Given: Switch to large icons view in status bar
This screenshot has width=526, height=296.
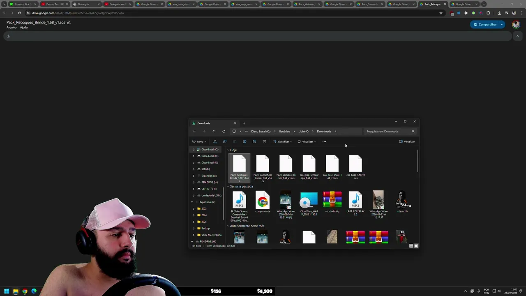Looking at the screenshot, I should (x=416, y=246).
